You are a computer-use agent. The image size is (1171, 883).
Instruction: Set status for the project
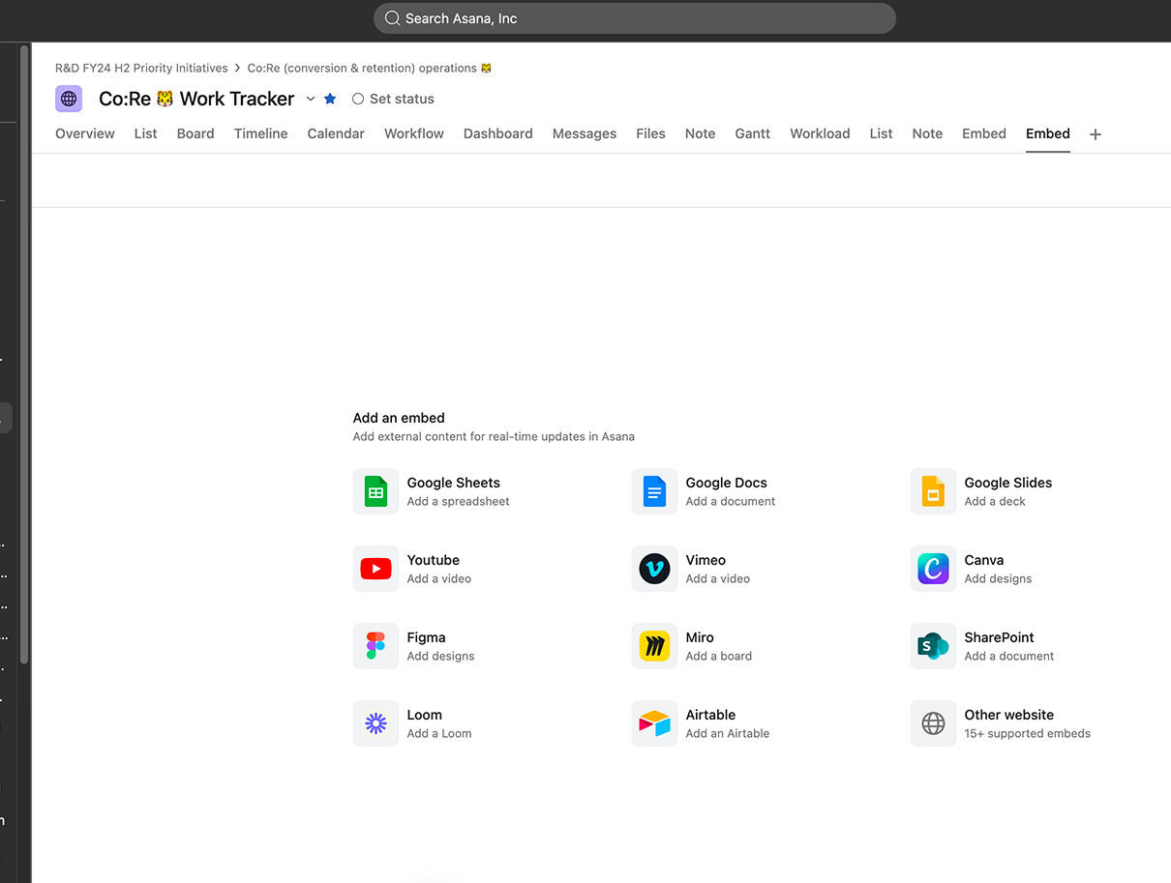[x=393, y=98]
